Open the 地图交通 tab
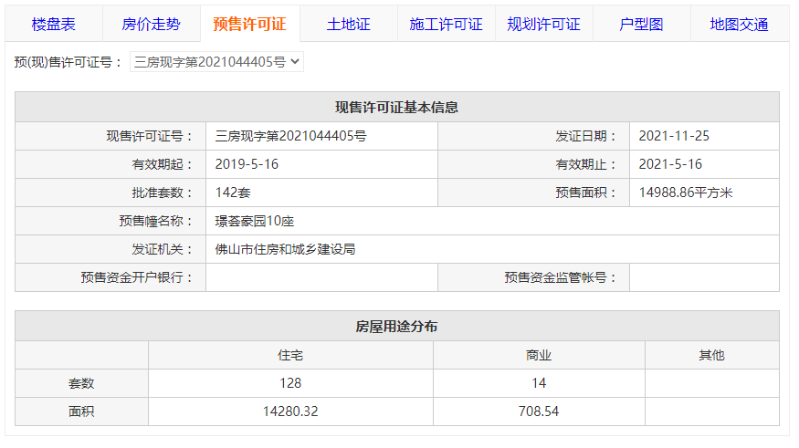799x448 pixels. 739,25
